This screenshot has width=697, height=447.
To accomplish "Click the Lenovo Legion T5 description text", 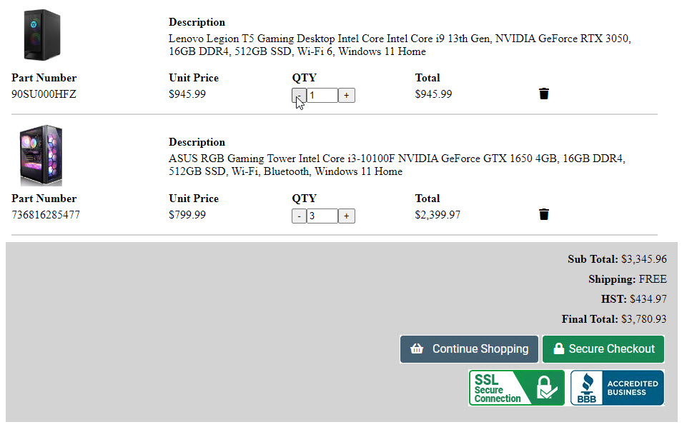I will point(400,45).
